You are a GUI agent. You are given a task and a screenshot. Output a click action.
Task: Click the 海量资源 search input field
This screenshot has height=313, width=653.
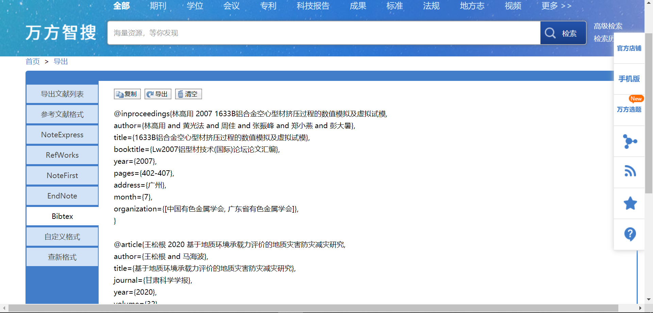point(324,33)
